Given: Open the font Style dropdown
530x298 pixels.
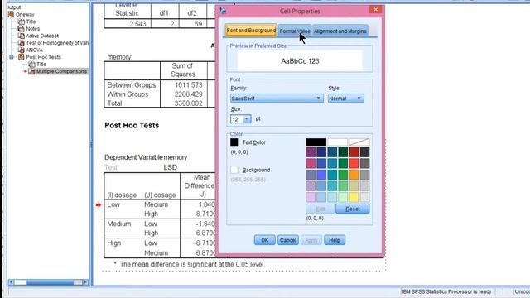Looking at the screenshot, I should 346,99.
